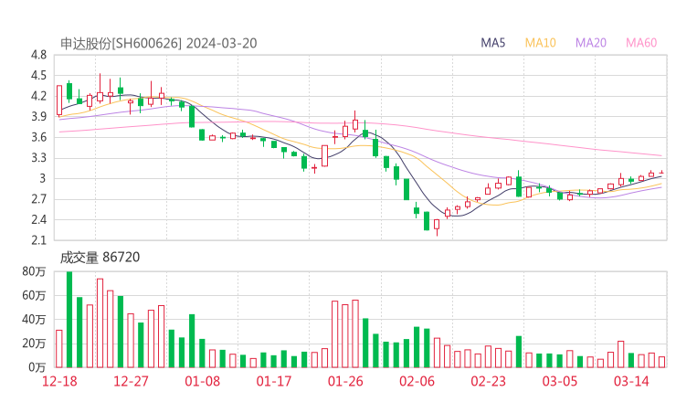Click the MA60 legend label

(x=641, y=43)
